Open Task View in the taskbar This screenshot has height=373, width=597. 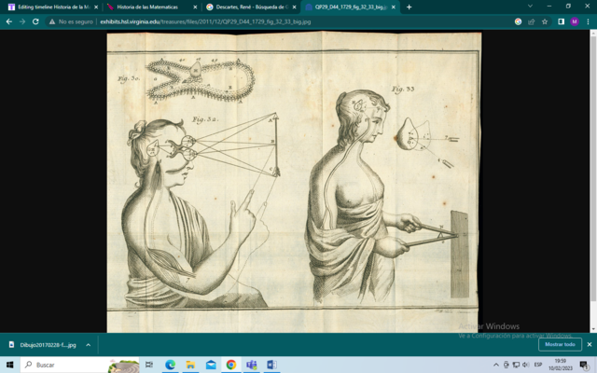pyautogui.click(x=149, y=365)
